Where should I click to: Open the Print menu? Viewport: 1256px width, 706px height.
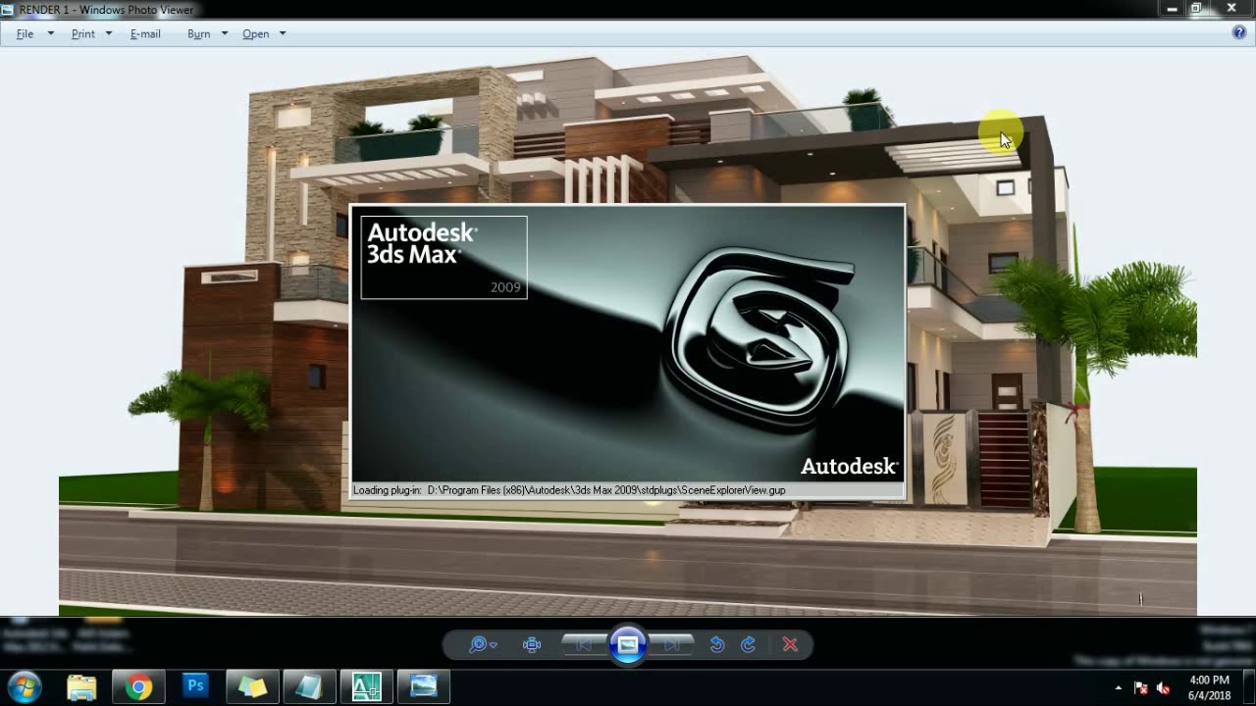coord(83,33)
